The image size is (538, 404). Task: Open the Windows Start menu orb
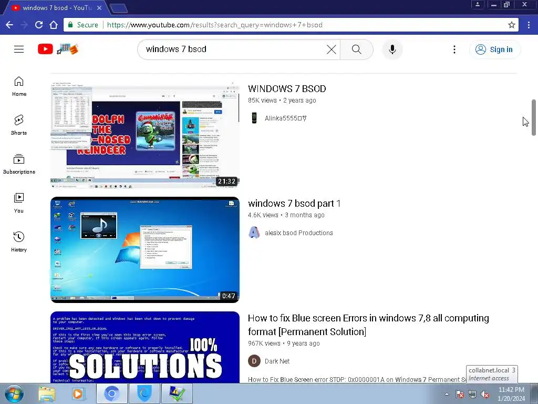[x=14, y=393]
